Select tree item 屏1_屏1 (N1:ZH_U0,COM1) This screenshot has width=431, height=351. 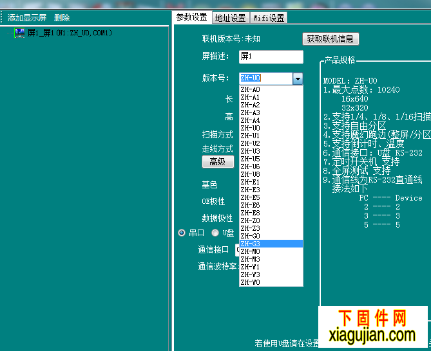coord(70,33)
